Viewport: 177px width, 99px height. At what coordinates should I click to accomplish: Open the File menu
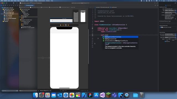click(9, 1)
